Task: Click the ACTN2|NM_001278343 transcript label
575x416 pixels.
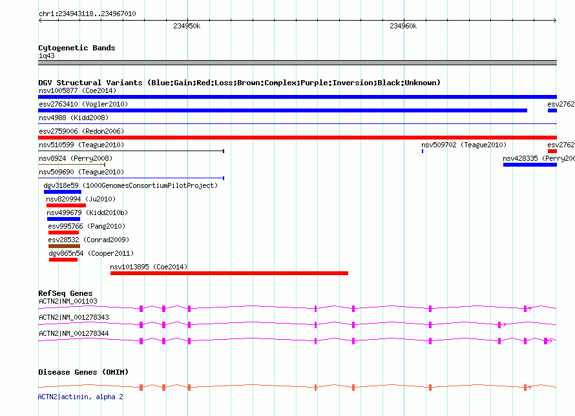Action: coord(74,317)
